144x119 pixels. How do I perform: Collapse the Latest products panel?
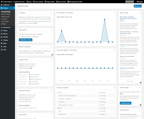140,110
